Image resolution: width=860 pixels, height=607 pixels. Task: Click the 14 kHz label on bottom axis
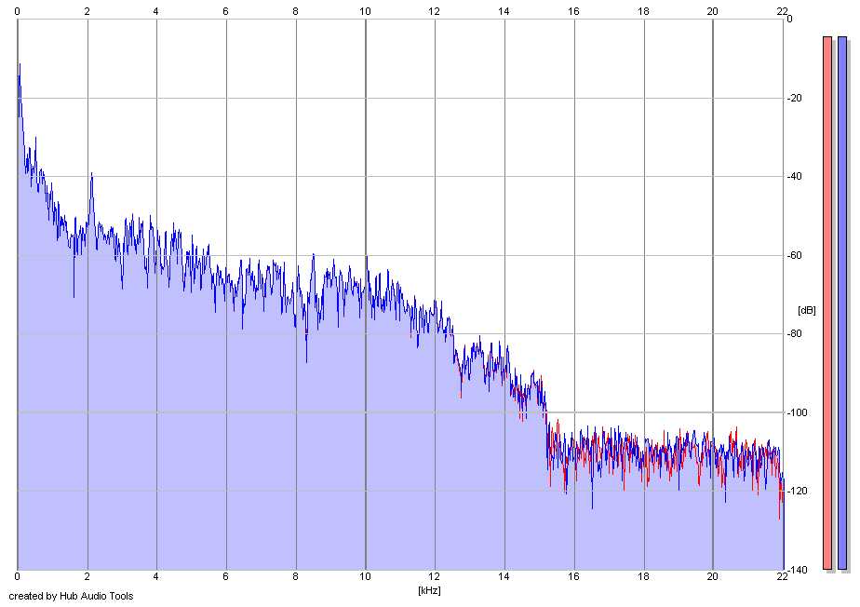click(x=504, y=576)
